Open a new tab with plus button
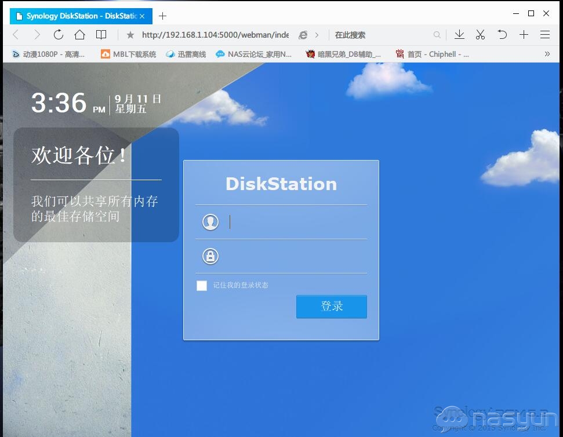 click(163, 16)
